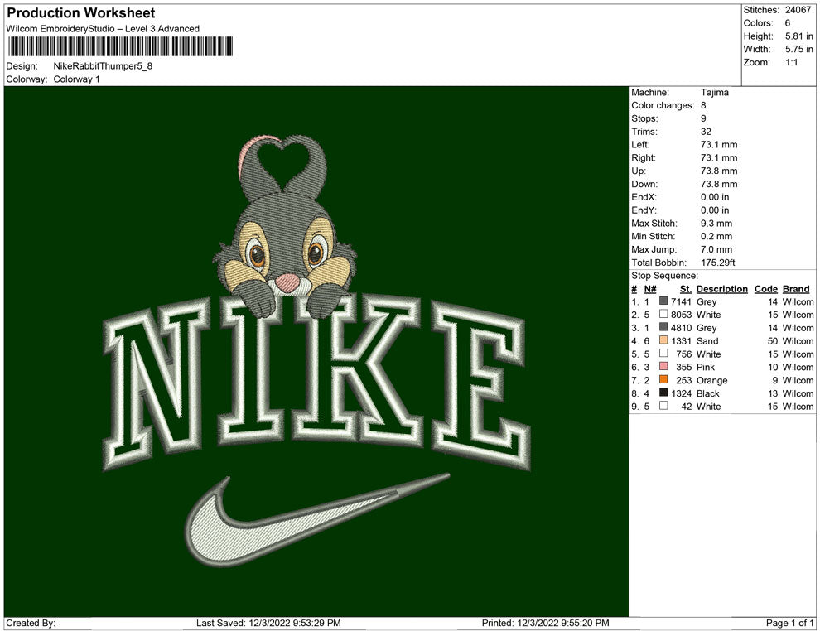Click the Orange description in row 7

click(711, 380)
